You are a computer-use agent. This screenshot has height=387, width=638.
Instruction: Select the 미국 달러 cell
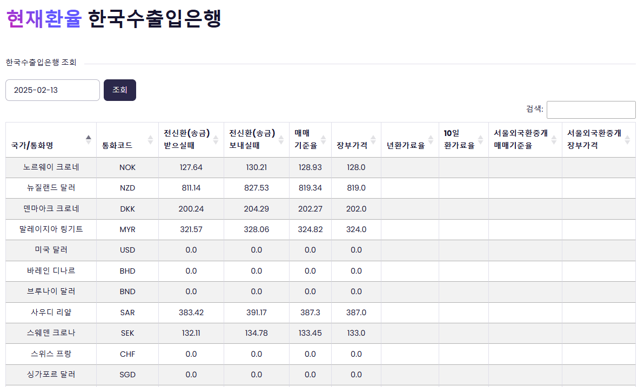[x=51, y=250]
